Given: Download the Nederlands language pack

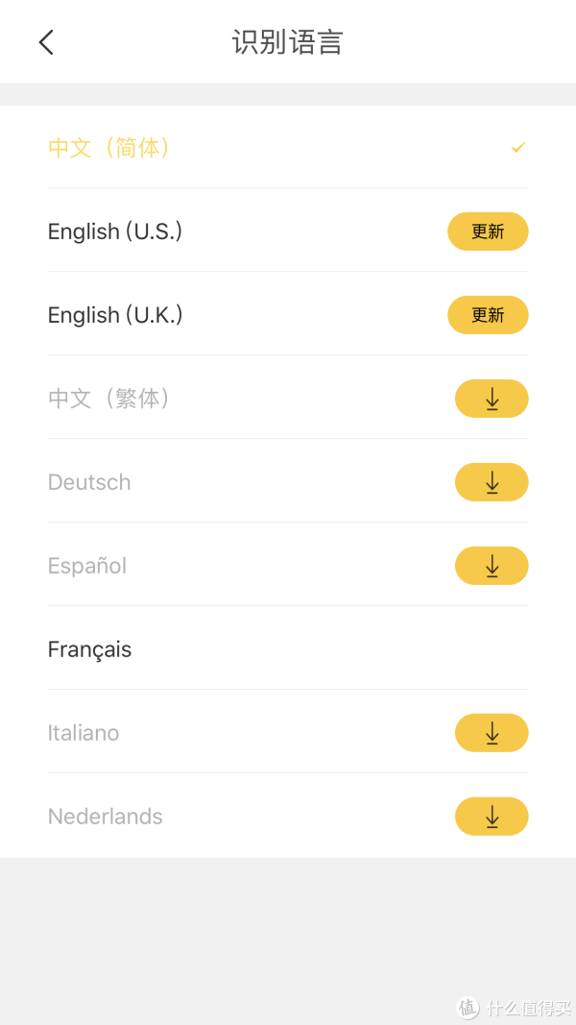Looking at the screenshot, I should pyautogui.click(x=492, y=817).
